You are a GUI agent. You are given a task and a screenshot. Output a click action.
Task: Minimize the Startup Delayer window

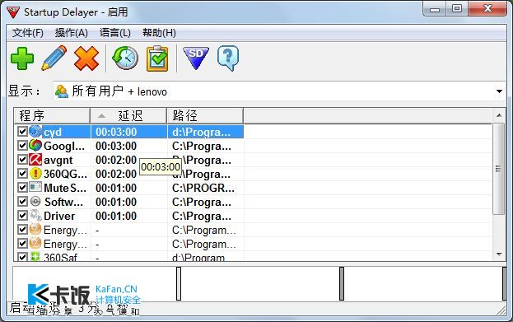pos(435,9)
